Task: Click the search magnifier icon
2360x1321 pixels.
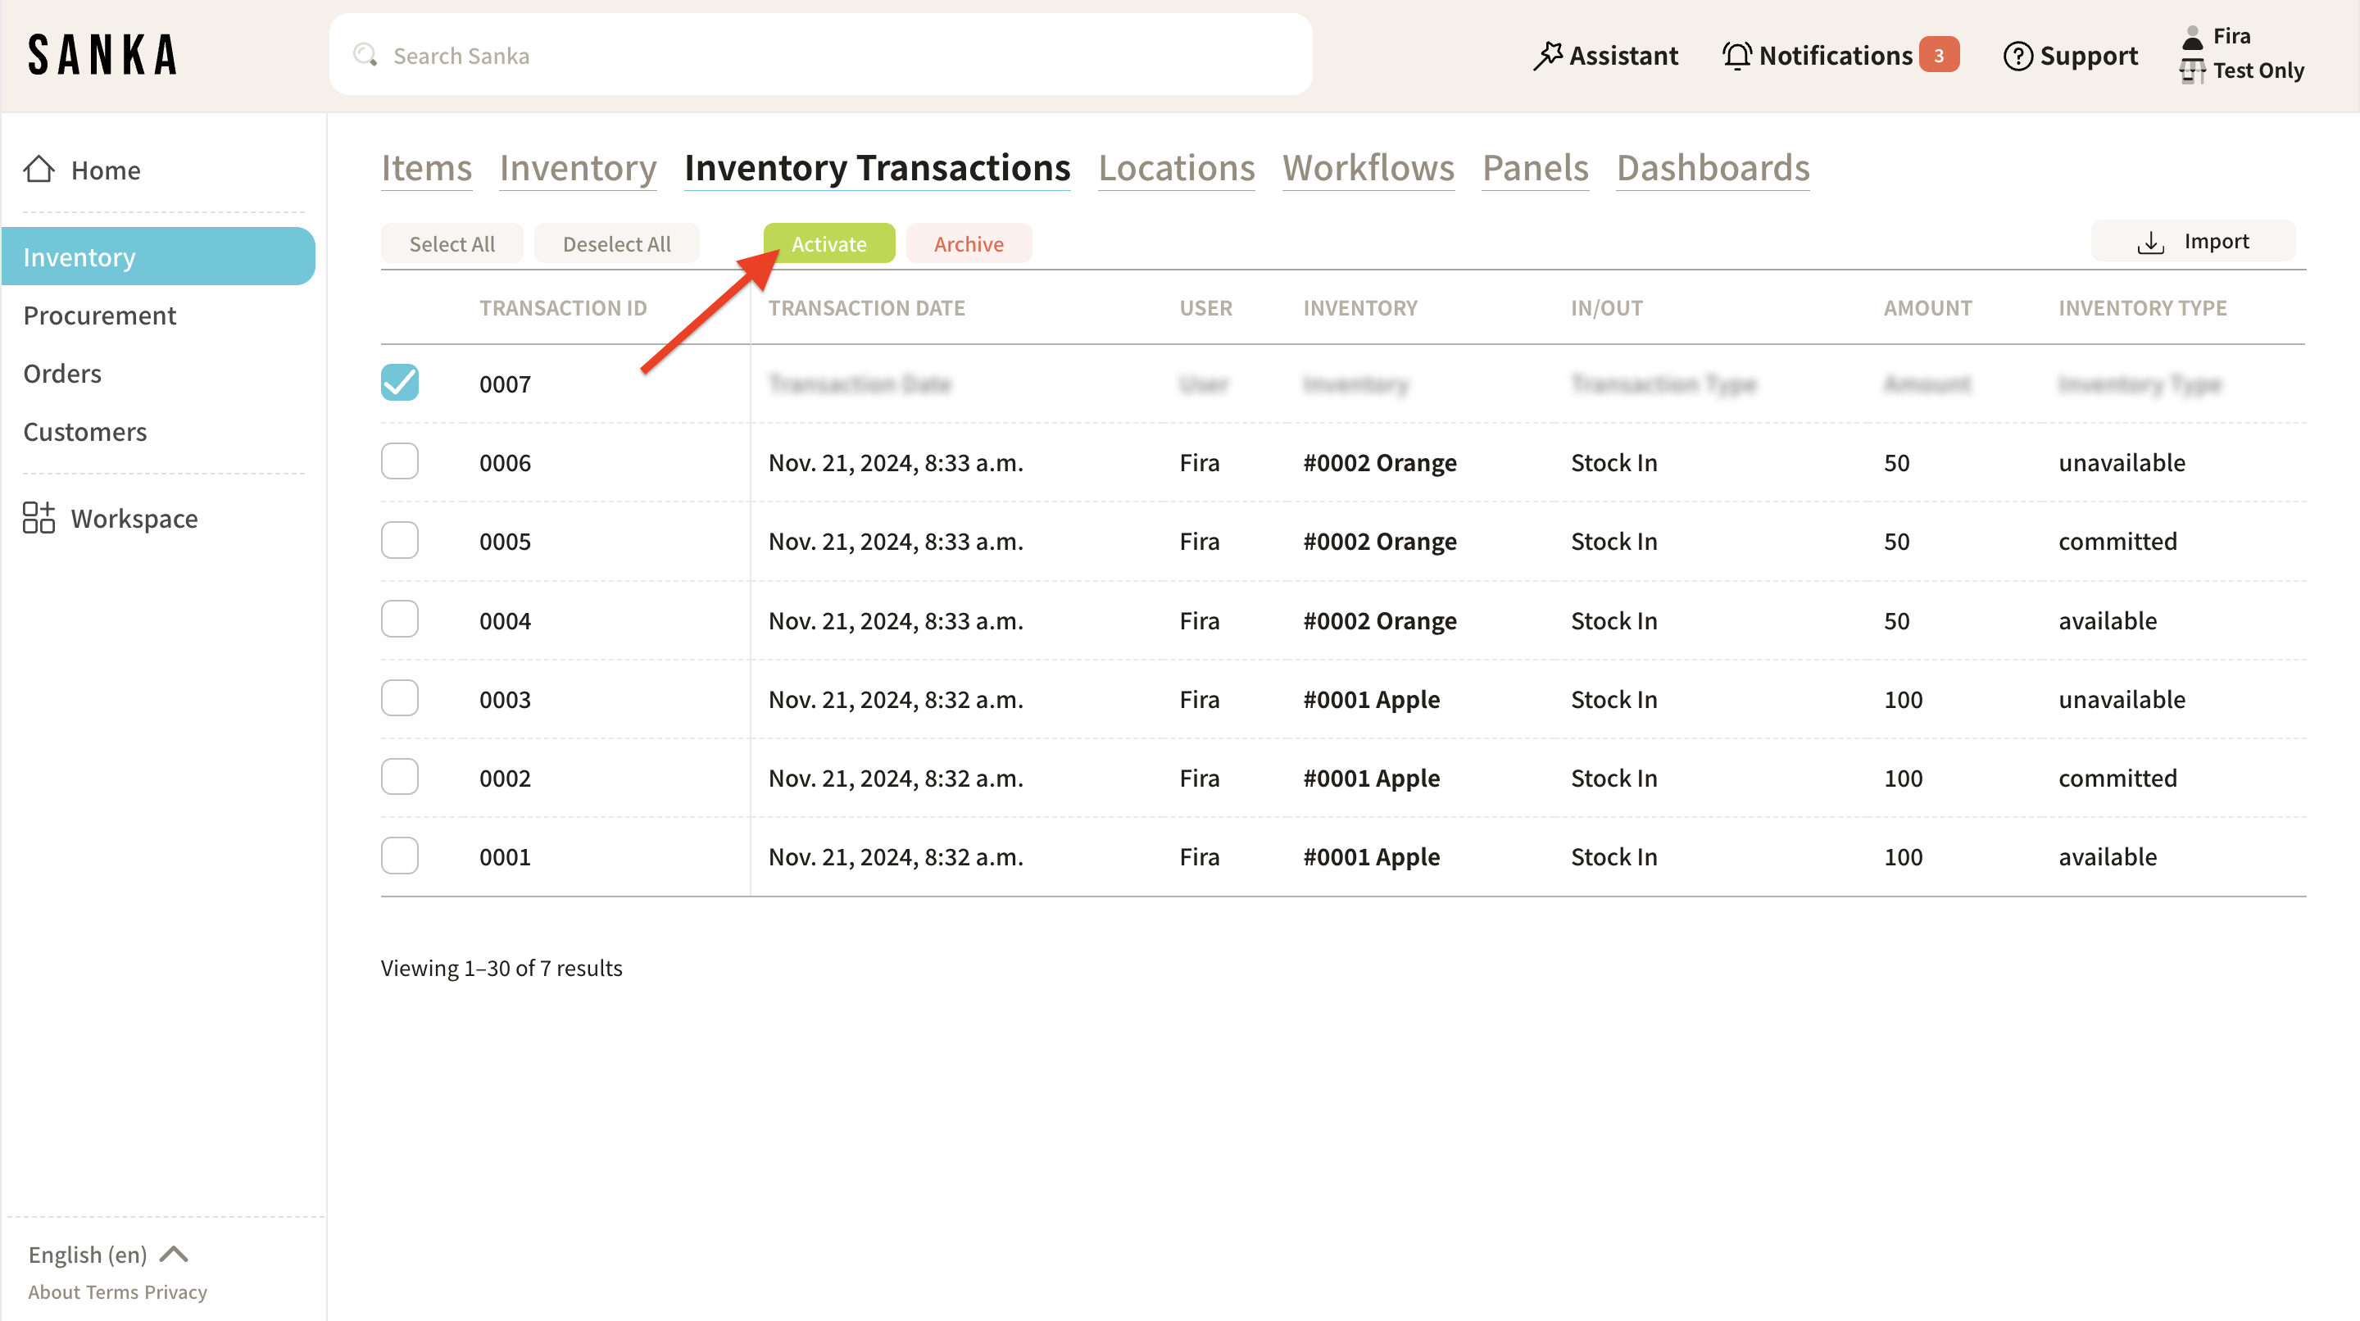Action: 365,55
